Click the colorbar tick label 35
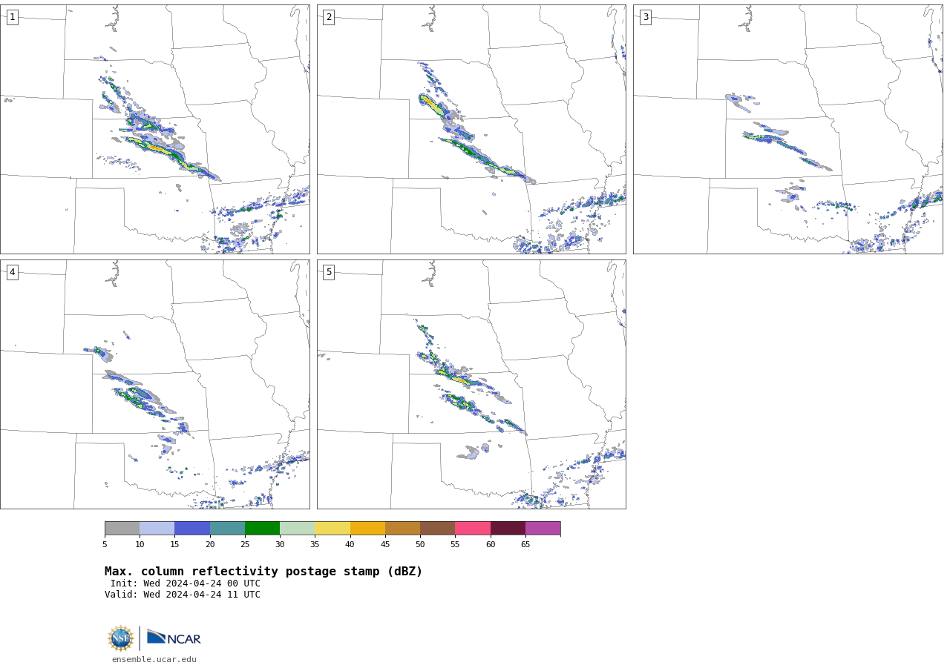 [x=315, y=545]
